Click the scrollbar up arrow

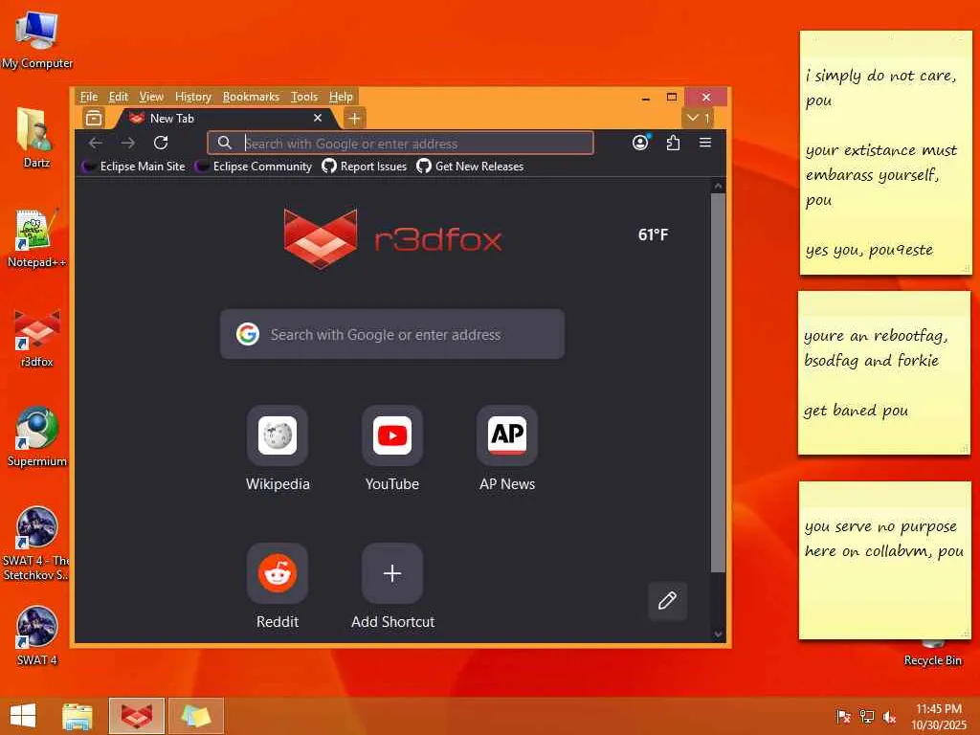718,187
